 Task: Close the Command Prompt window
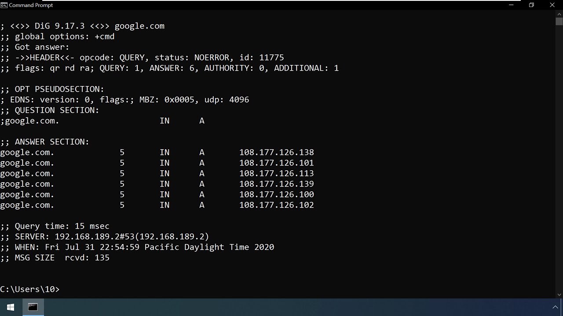point(552,5)
